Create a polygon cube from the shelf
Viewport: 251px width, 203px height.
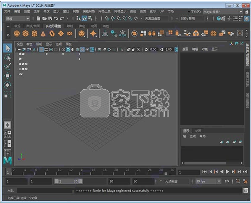click(26, 34)
